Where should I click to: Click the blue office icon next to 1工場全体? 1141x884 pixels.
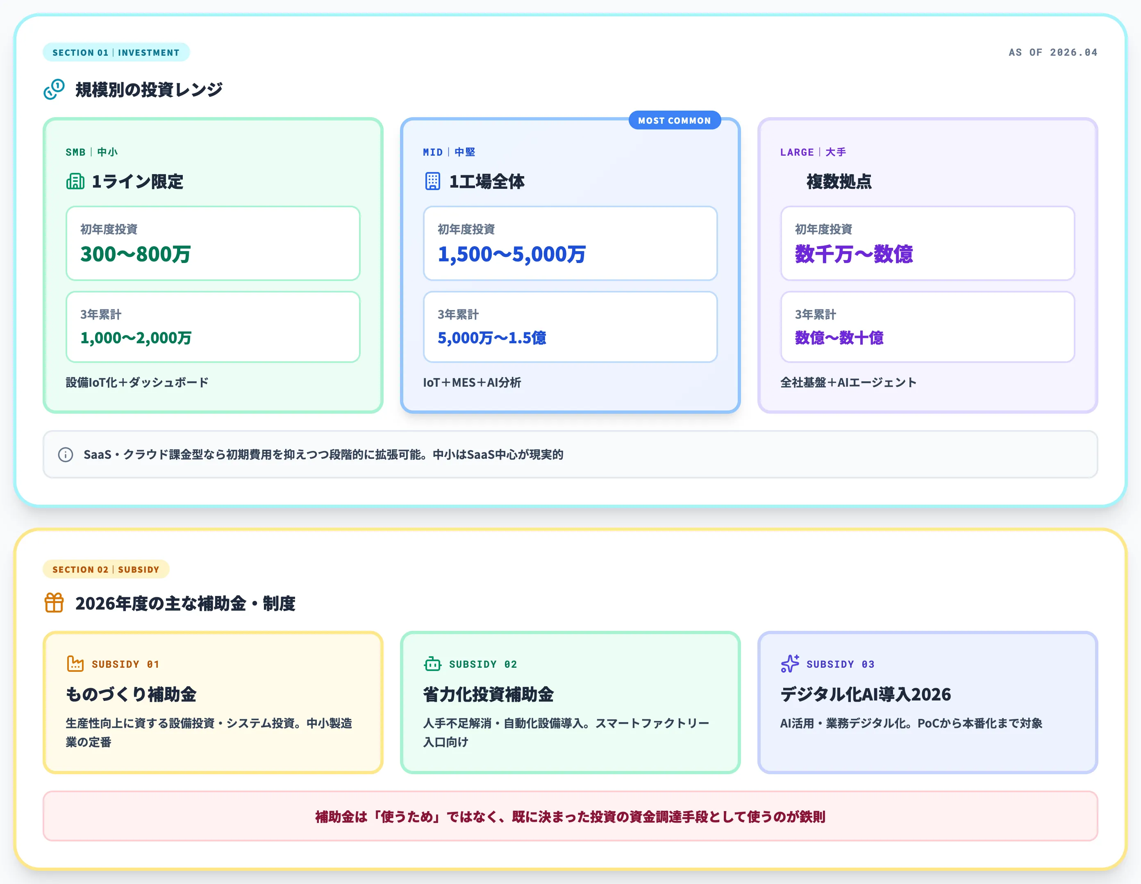pyautogui.click(x=432, y=181)
